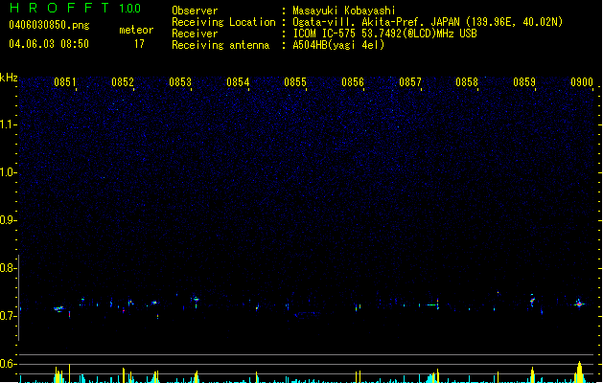Viewport: 603px width, 383px height.
Task: Click observer name Masayuki Kobayashi
Action: click(x=344, y=11)
